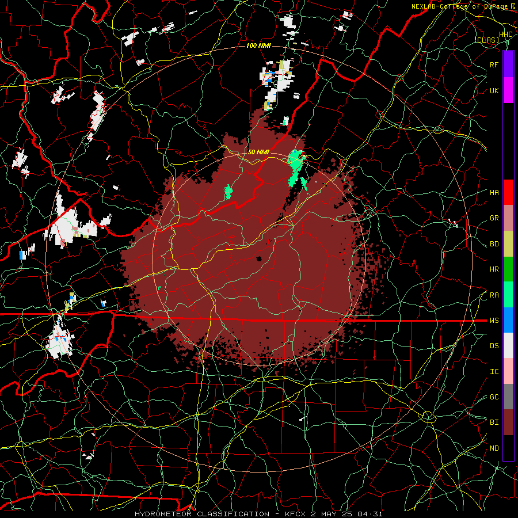Click the RF legend label

point(494,64)
